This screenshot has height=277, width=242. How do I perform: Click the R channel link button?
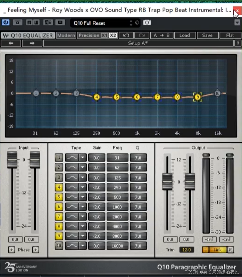click(x=231, y=250)
